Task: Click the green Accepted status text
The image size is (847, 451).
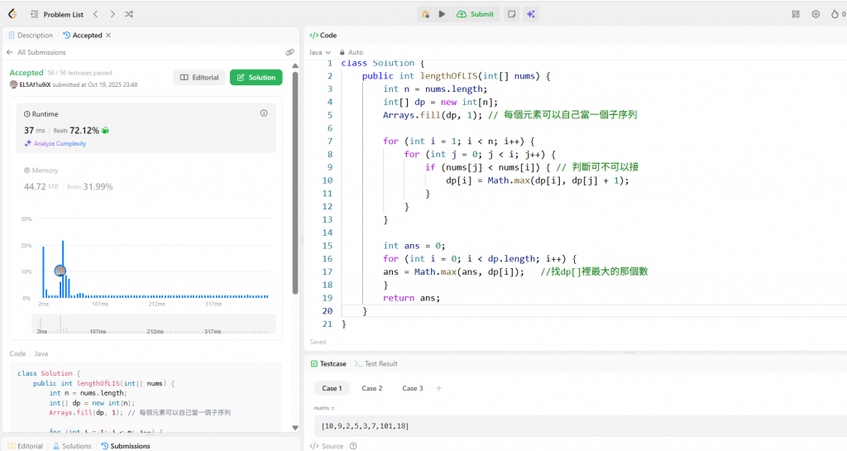Action: click(26, 72)
